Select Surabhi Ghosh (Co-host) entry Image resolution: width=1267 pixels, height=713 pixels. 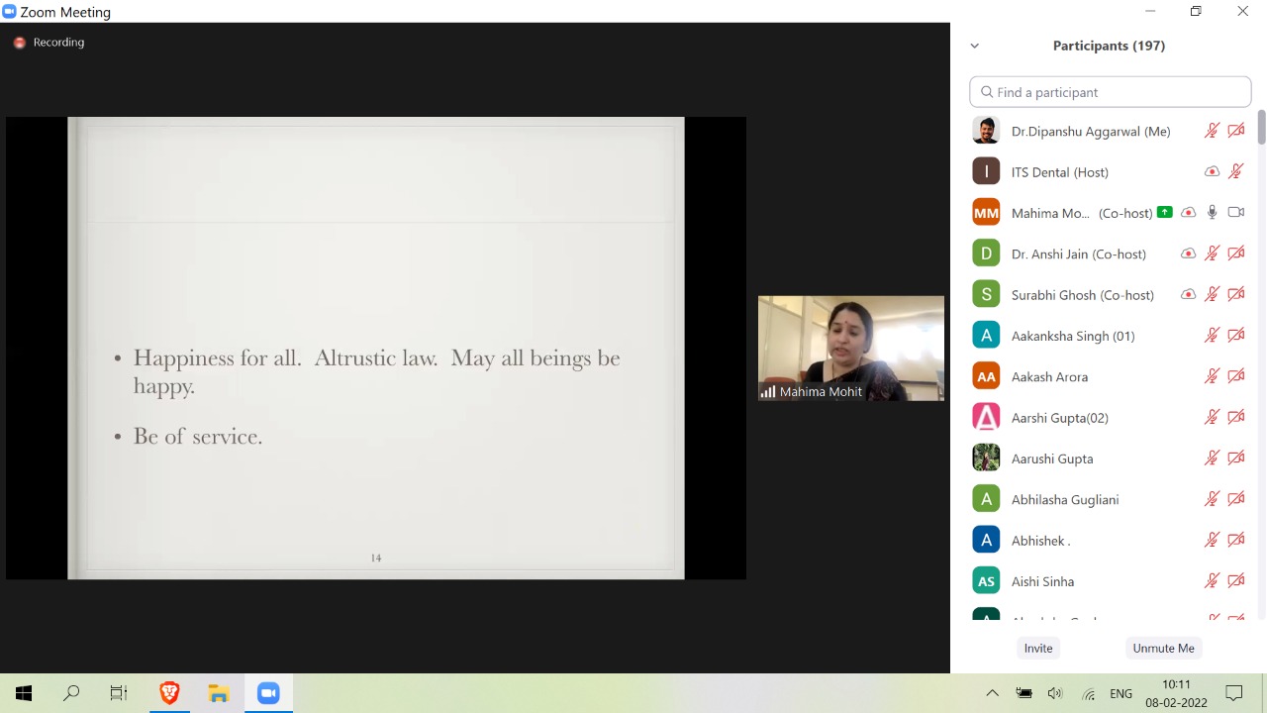pos(1082,294)
